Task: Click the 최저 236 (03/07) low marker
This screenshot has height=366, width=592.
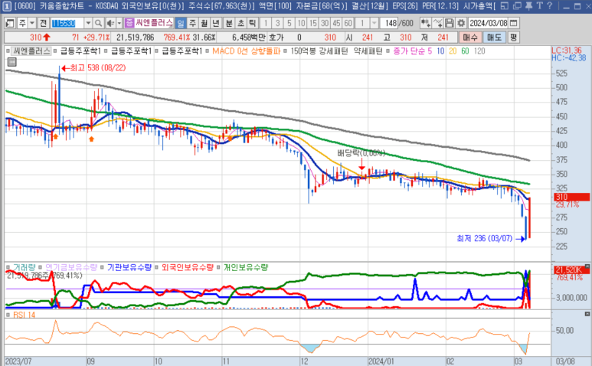Action: pyautogui.click(x=491, y=238)
